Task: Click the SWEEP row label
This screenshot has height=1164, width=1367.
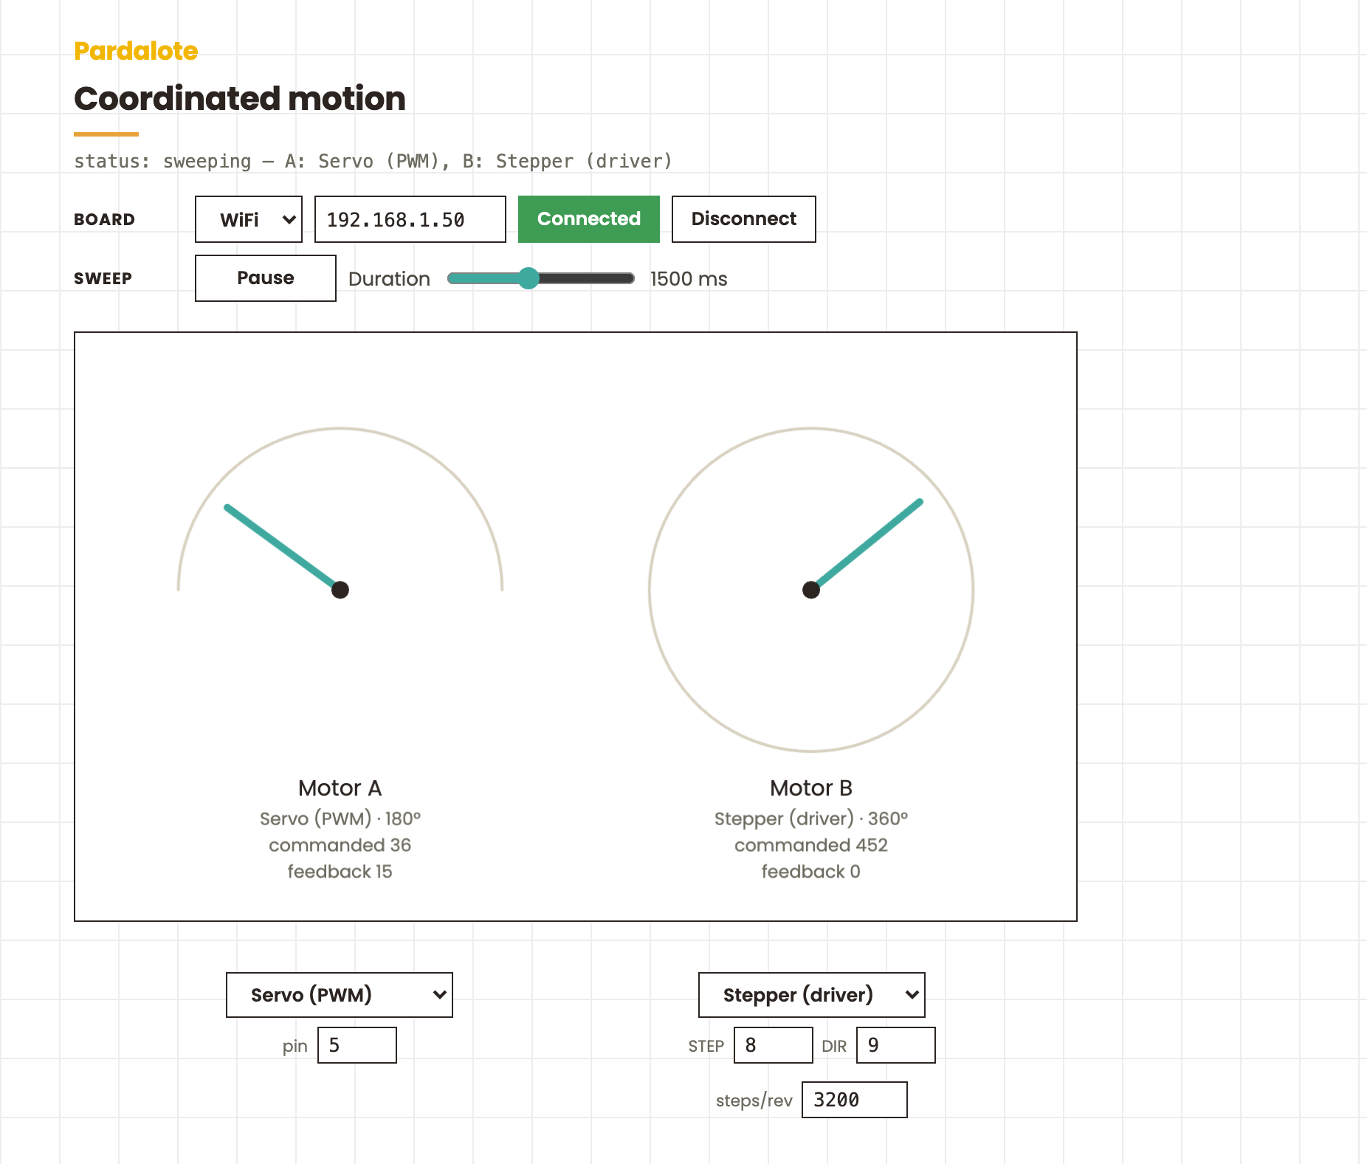Action: [103, 278]
